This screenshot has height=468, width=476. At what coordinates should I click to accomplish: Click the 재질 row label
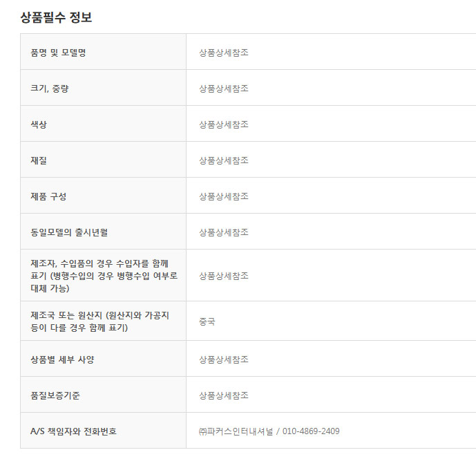39,160
